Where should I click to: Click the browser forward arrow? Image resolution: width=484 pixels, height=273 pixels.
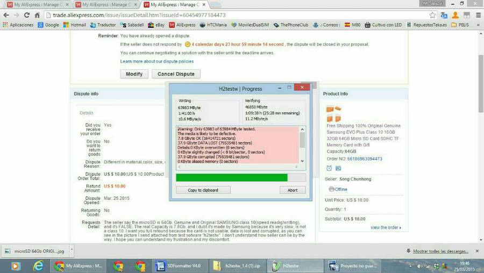(x=16, y=15)
